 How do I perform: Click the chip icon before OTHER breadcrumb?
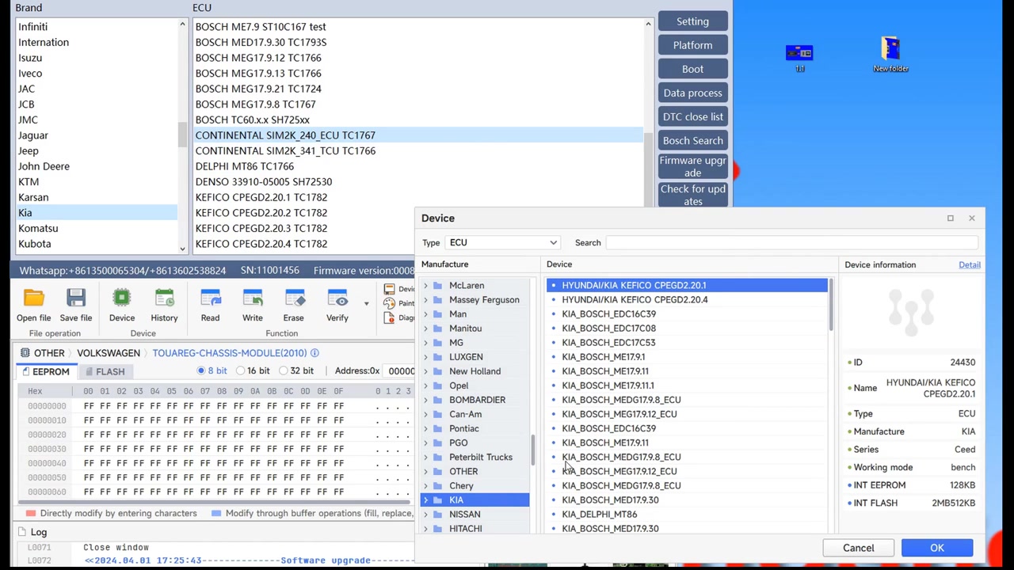(25, 353)
